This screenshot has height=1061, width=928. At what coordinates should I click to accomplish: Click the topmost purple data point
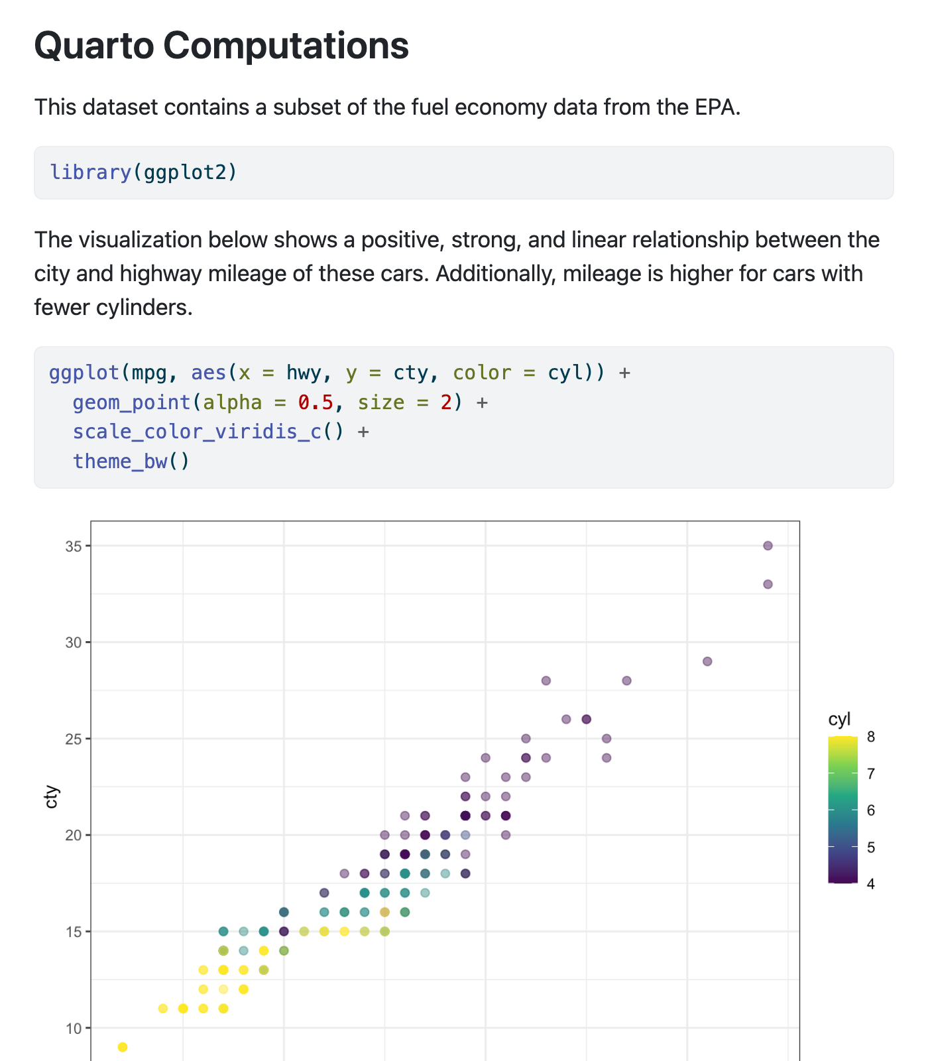[768, 546]
